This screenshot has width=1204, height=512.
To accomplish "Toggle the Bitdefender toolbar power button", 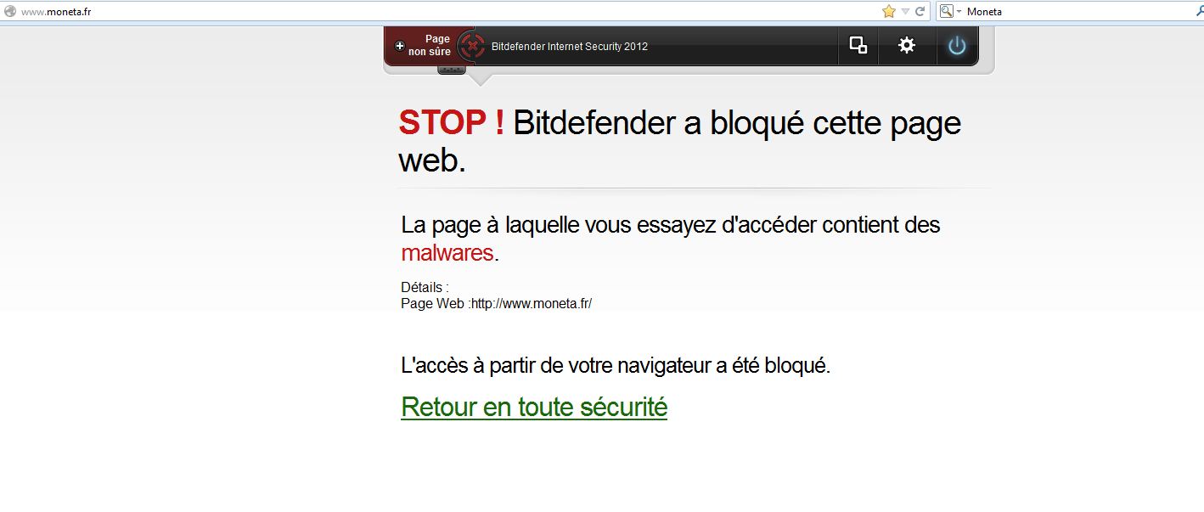I will tap(957, 46).
